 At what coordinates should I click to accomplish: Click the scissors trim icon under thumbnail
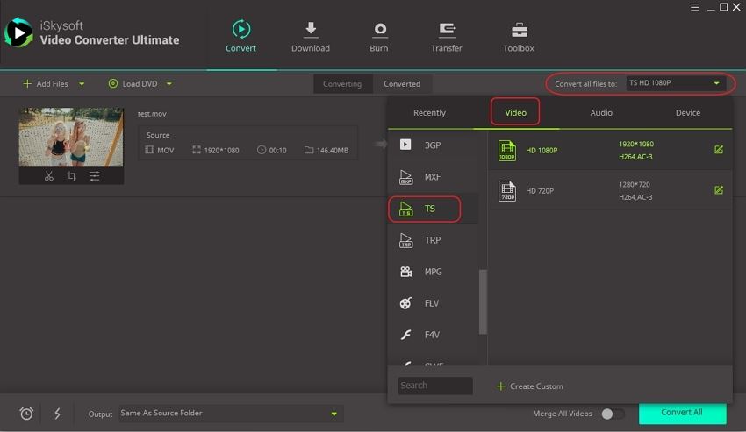pyautogui.click(x=48, y=176)
